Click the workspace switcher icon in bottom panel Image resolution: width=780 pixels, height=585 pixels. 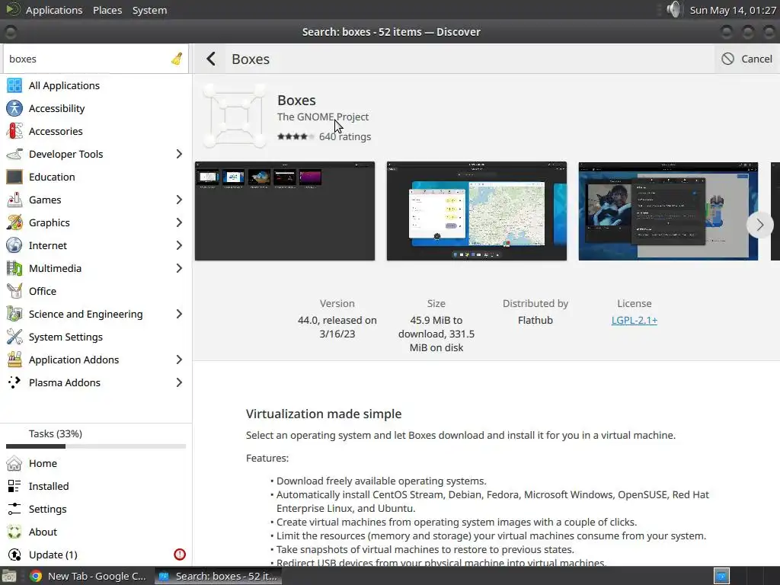721,576
